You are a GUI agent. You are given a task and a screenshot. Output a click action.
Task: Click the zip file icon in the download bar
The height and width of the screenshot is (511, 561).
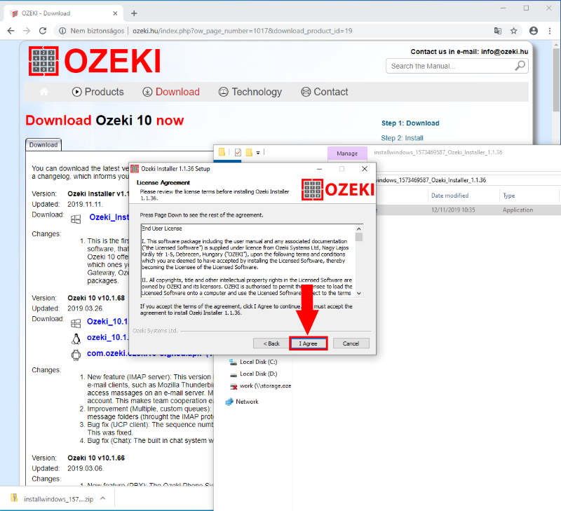tap(14, 498)
